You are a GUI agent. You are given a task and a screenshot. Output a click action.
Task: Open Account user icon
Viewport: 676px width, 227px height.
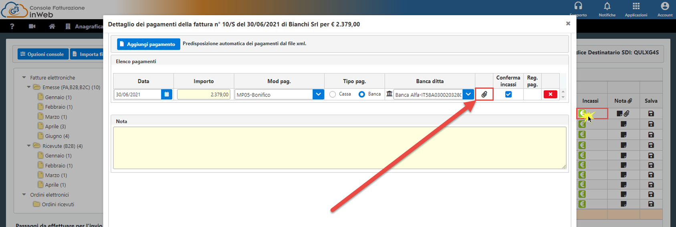pyautogui.click(x=665, y=6)
